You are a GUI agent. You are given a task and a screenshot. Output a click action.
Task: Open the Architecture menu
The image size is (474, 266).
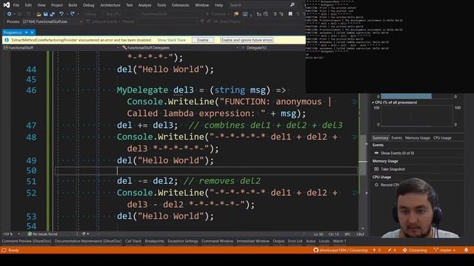110,5
